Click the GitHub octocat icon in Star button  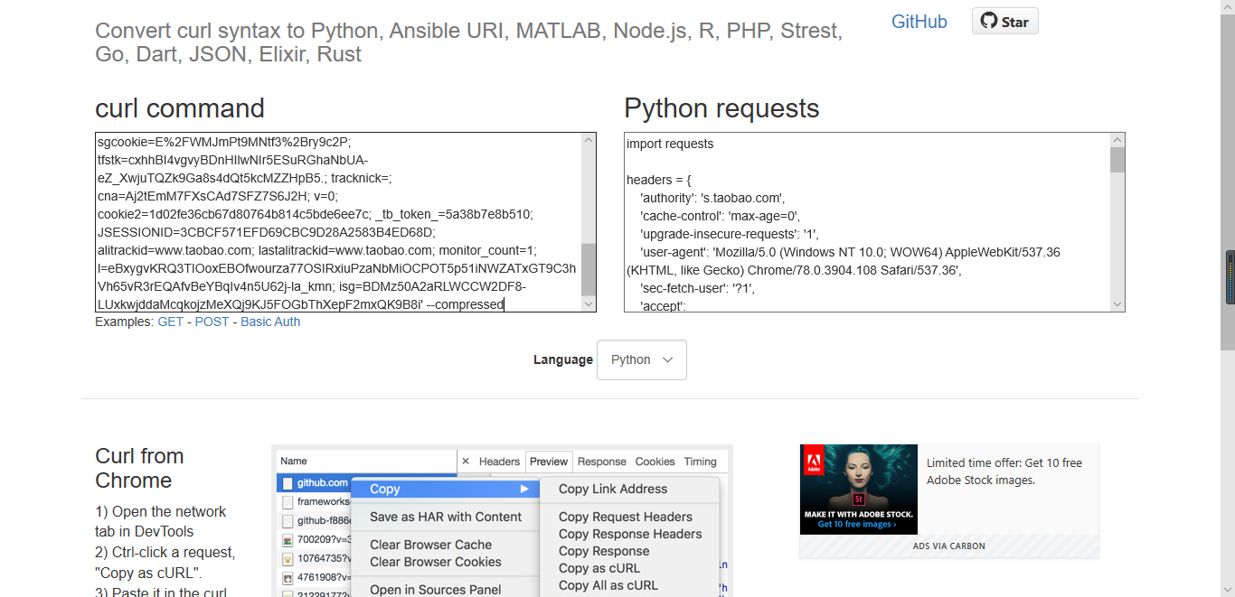989,21
